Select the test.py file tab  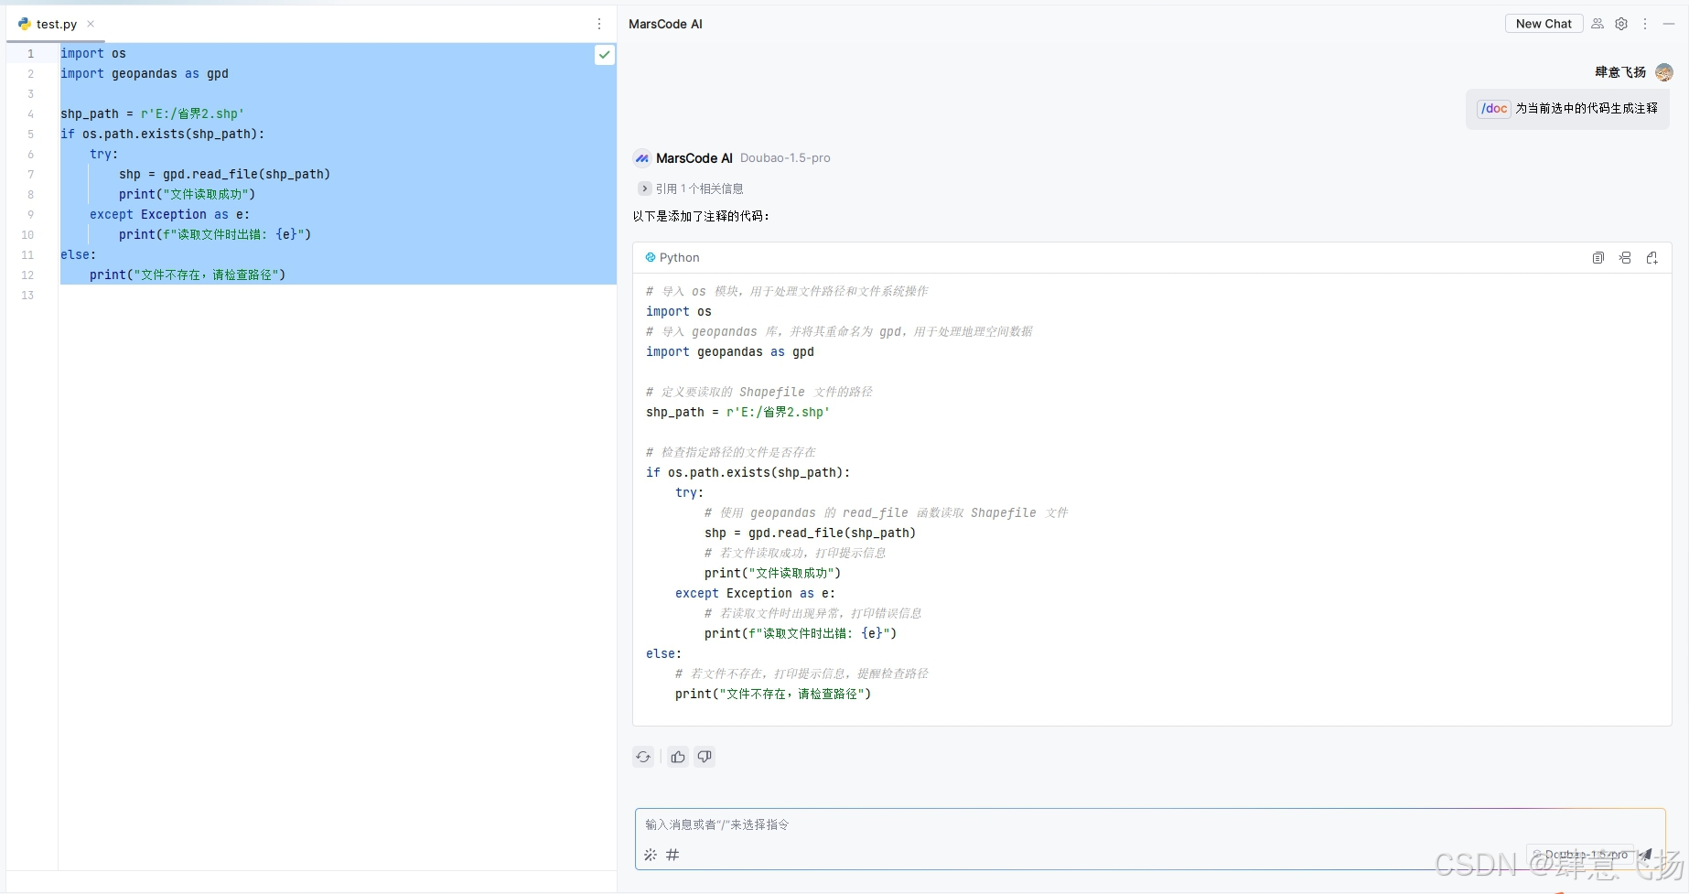(x=56, y=24)
